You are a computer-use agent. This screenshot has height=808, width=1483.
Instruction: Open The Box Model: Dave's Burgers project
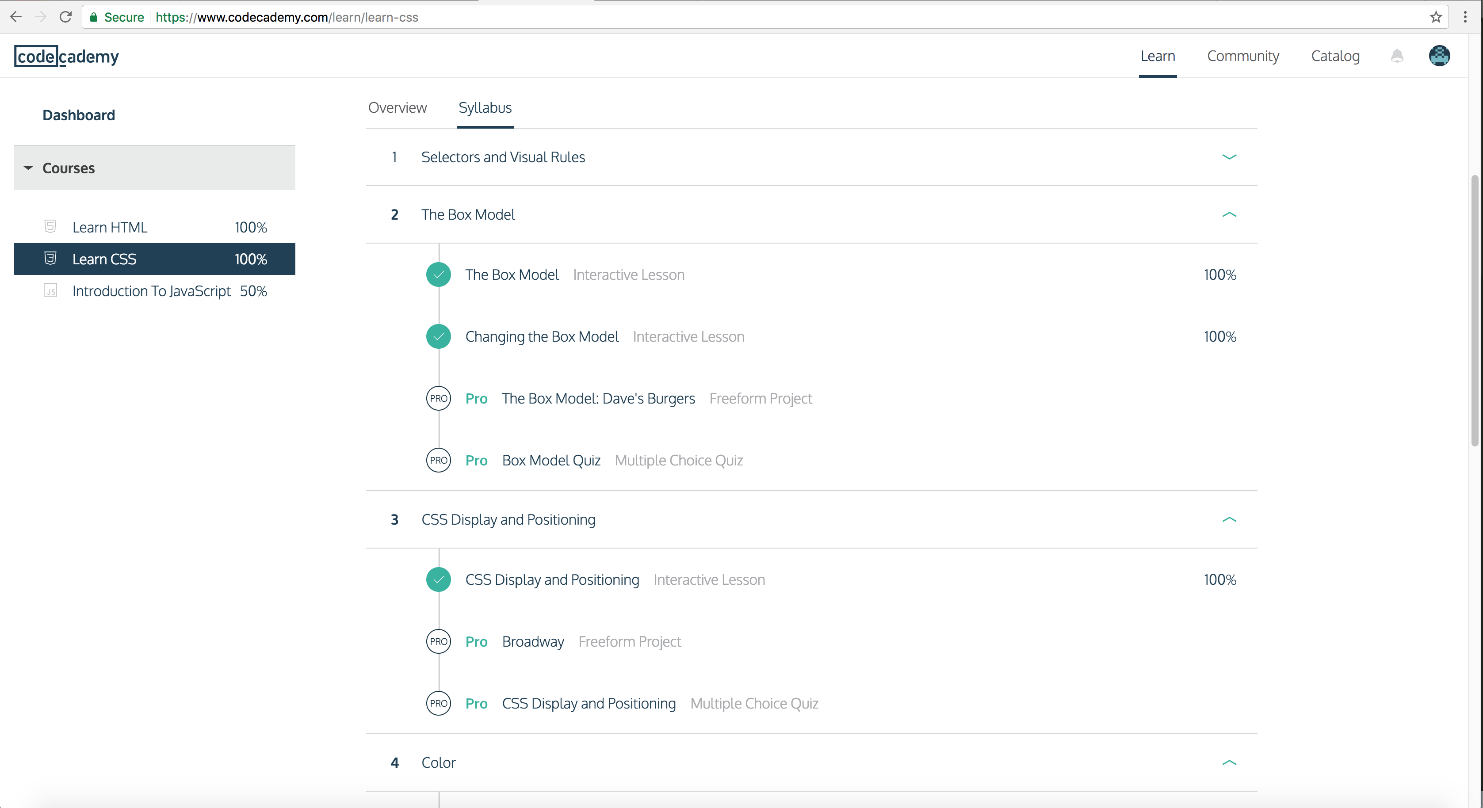click(598, 398)
